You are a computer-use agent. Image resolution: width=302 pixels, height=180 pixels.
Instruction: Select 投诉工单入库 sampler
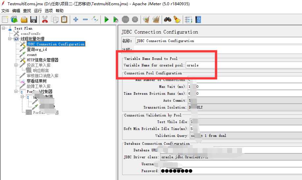[x=39, y=65]
